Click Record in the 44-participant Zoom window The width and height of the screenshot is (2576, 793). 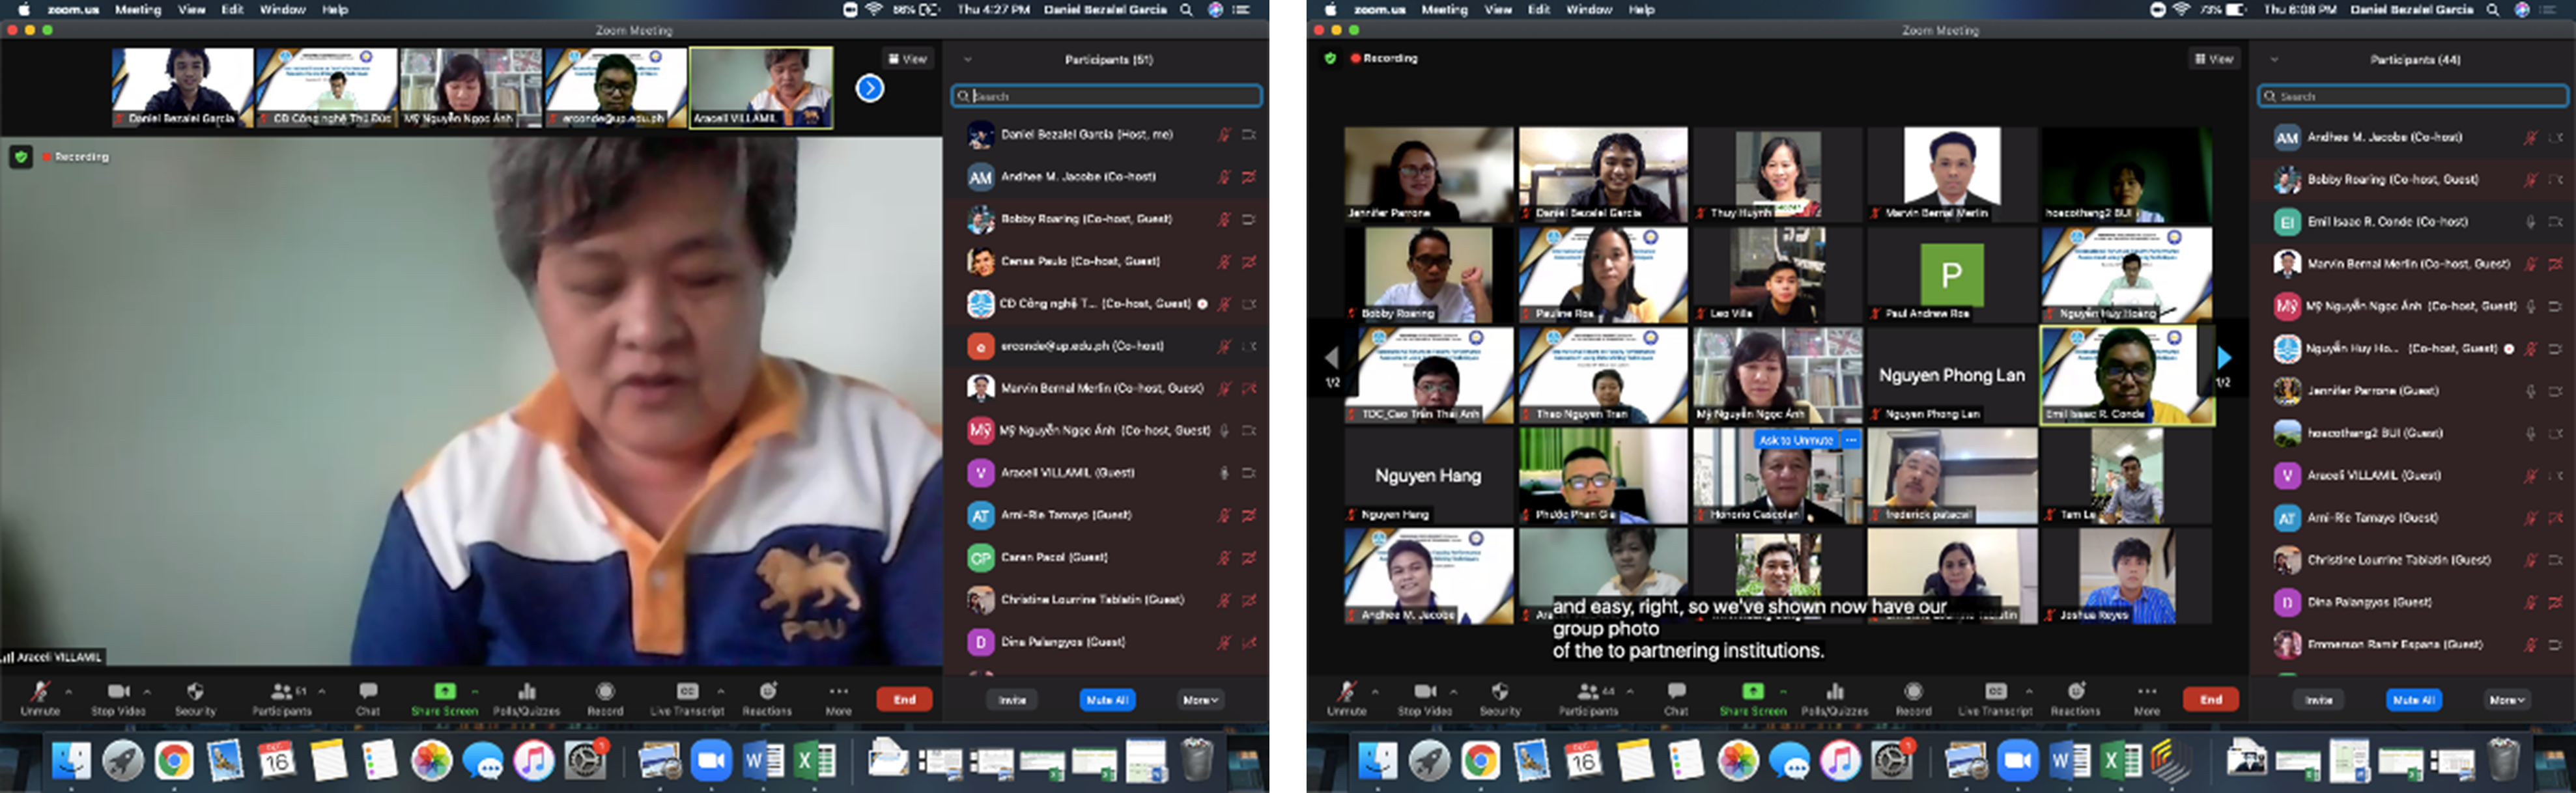(x=1913, y=698)
